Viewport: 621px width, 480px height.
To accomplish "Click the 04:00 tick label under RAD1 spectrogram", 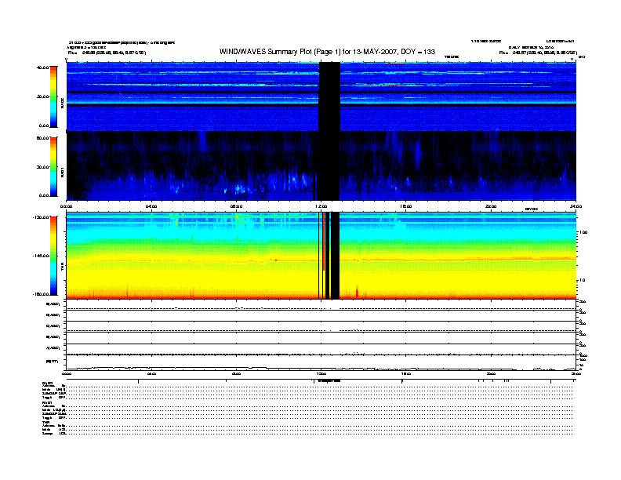I will [x=151, y=206].
